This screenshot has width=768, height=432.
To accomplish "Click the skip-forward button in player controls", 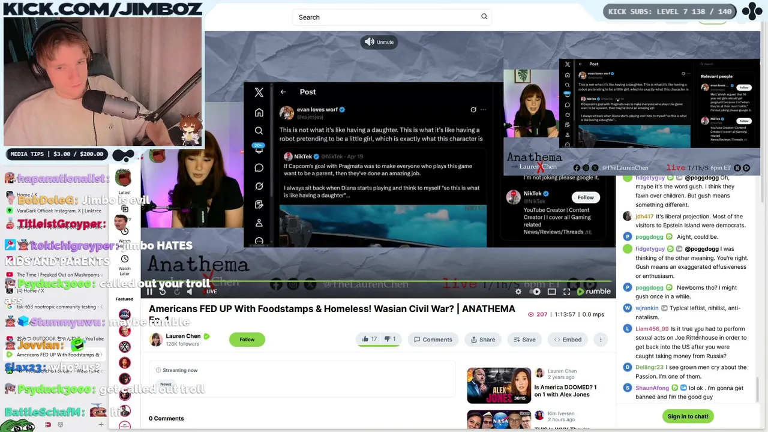I will [176, 292].
